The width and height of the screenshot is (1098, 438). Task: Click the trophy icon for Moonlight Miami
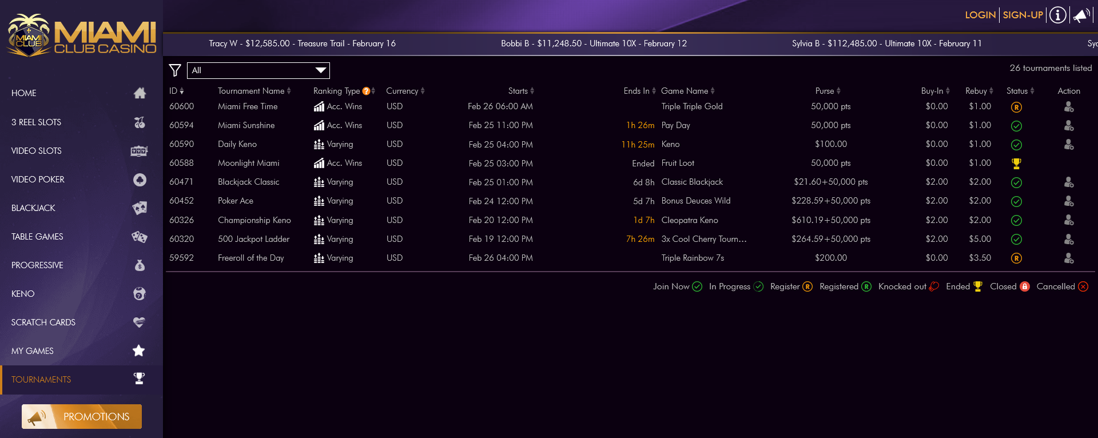coord(1016,164)
